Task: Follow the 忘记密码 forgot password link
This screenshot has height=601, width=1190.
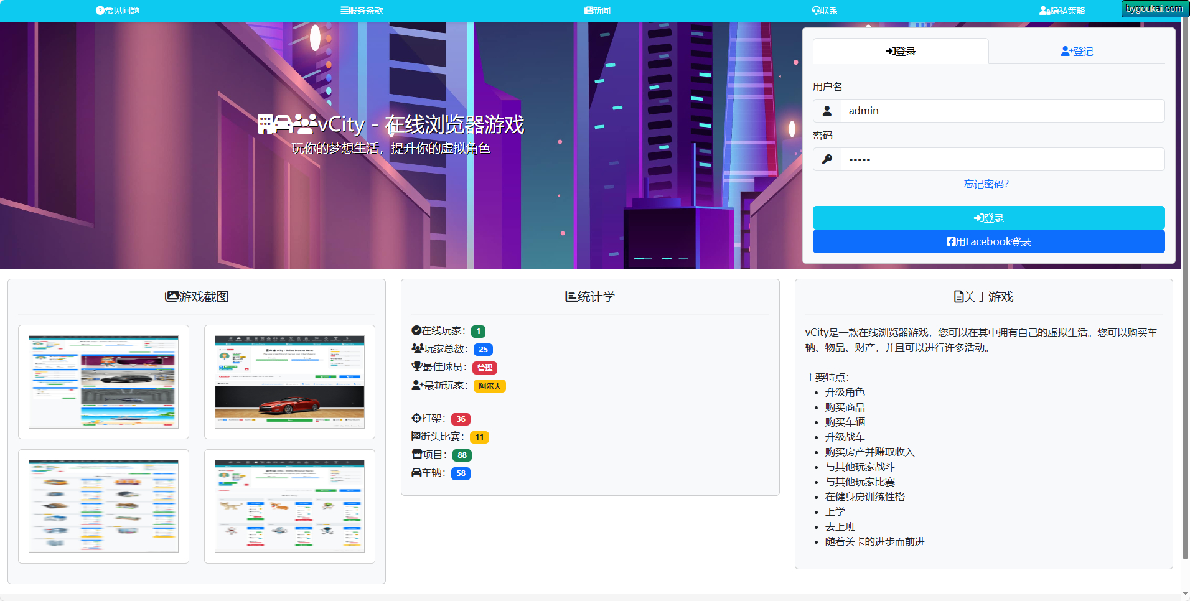Action: (x=986, y=184)
